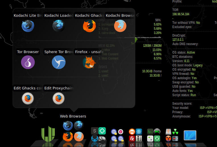Click 'USB guarded: No' line
The height and width of the screenshot is (147, 217).
point(184,87)
